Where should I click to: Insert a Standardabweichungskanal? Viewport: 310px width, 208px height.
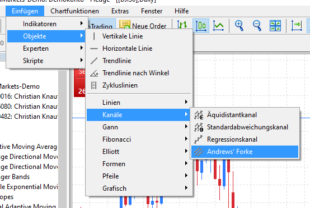tap(245, 127)
